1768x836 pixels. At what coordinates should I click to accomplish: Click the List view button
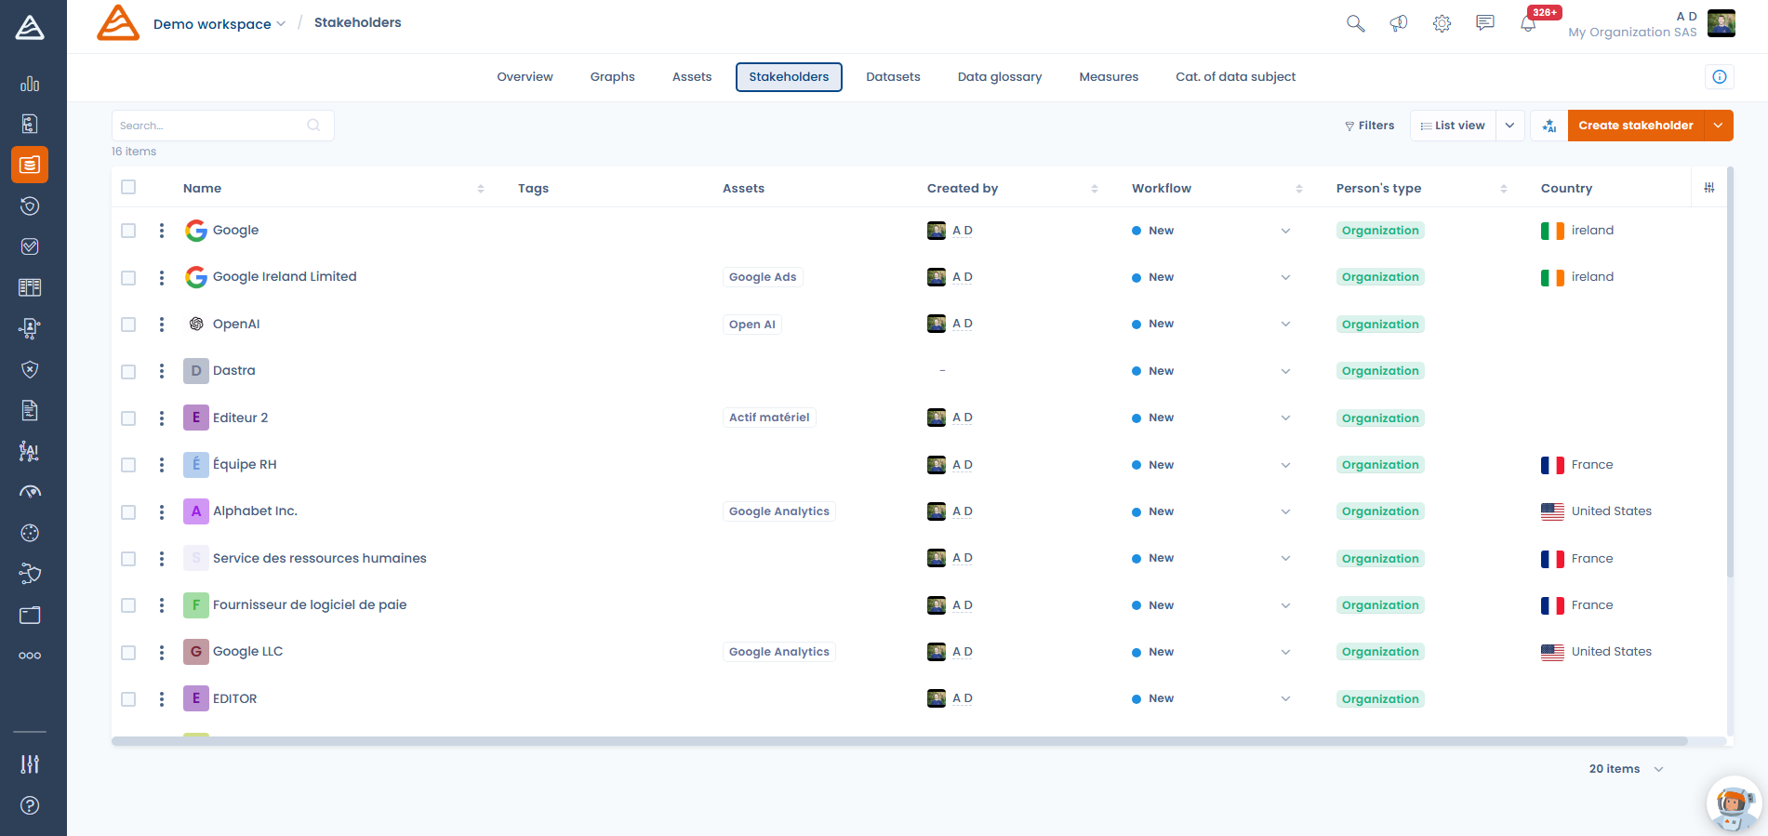(1453, 126)
